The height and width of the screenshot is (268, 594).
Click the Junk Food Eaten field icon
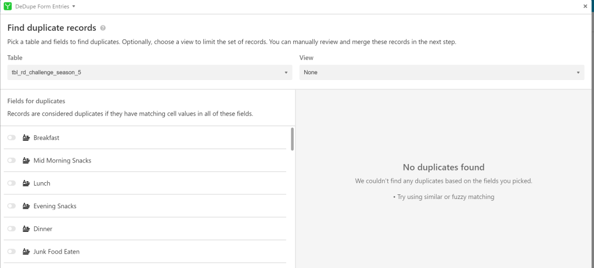pos(26,252)
